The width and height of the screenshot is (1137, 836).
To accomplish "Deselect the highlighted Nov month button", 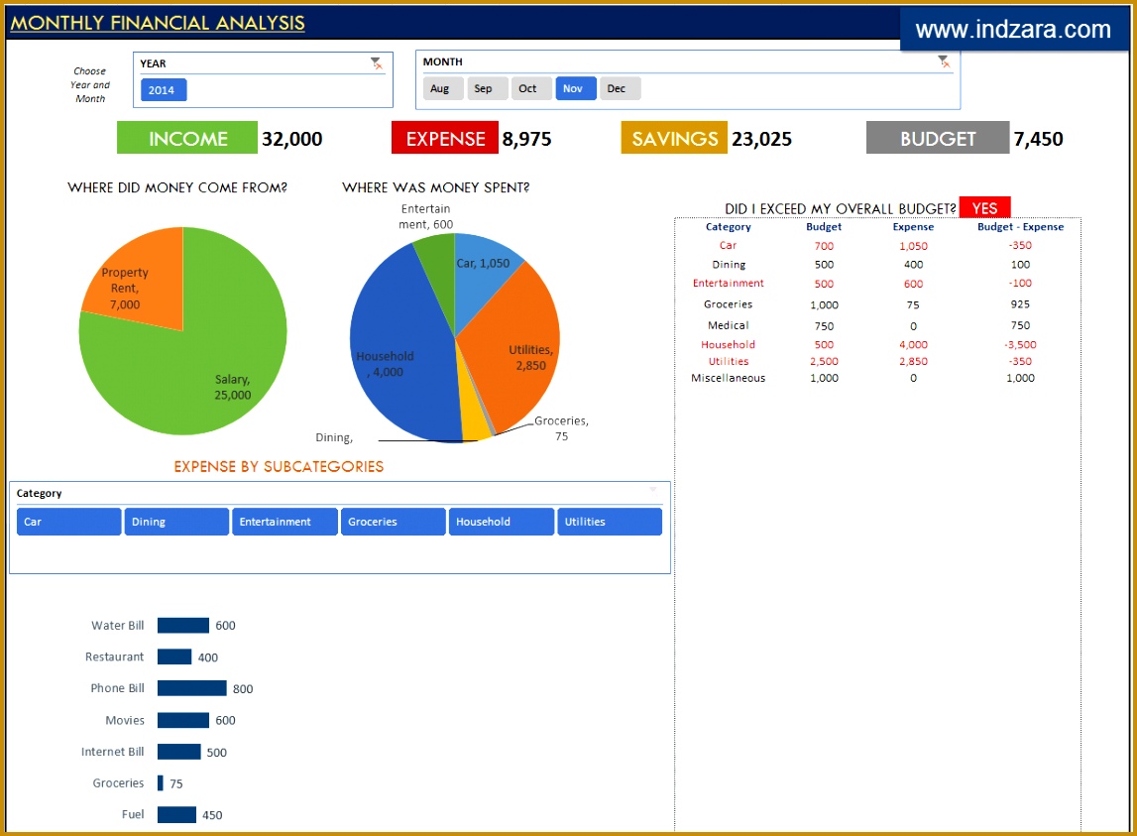I will coord(575,88).
